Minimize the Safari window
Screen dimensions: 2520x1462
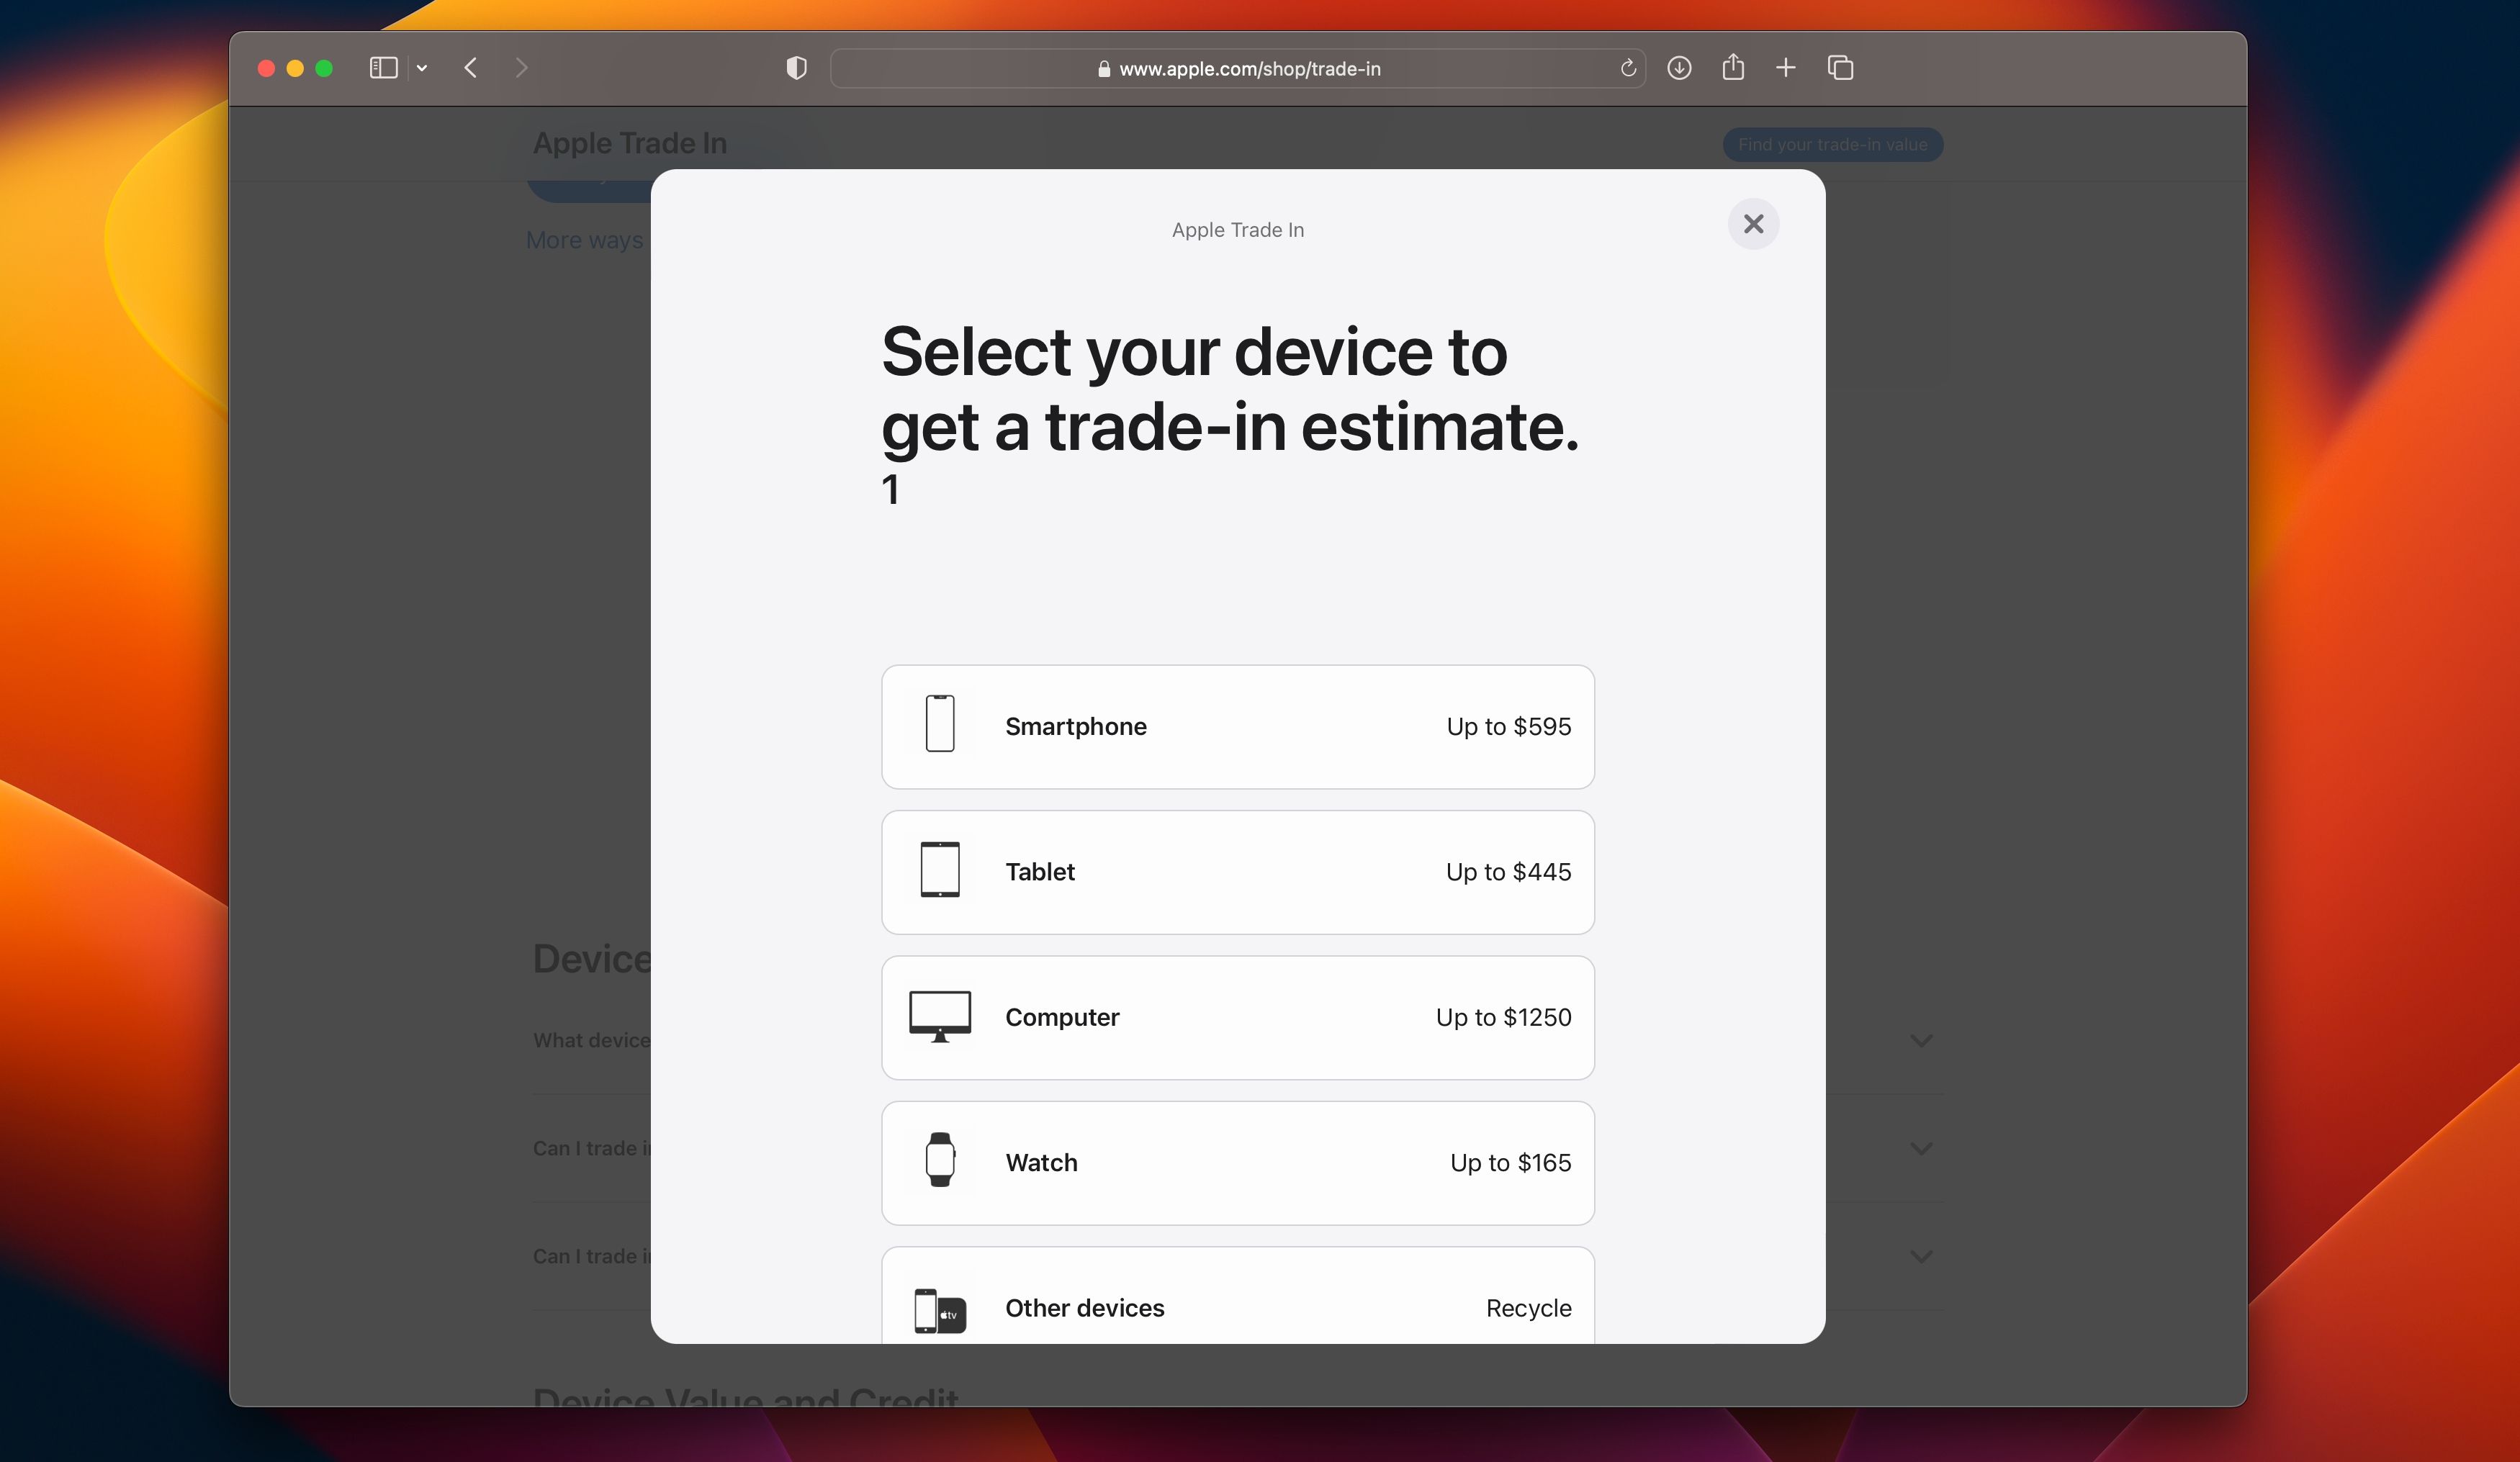[x=295, y=68]
